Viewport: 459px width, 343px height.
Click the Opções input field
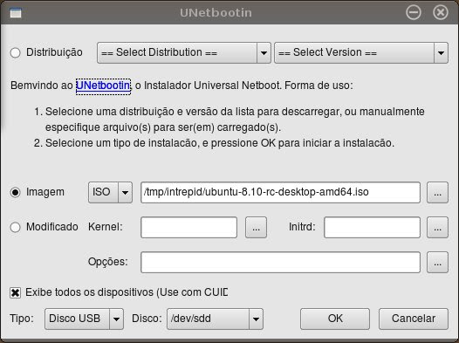[x=280, y=262]
